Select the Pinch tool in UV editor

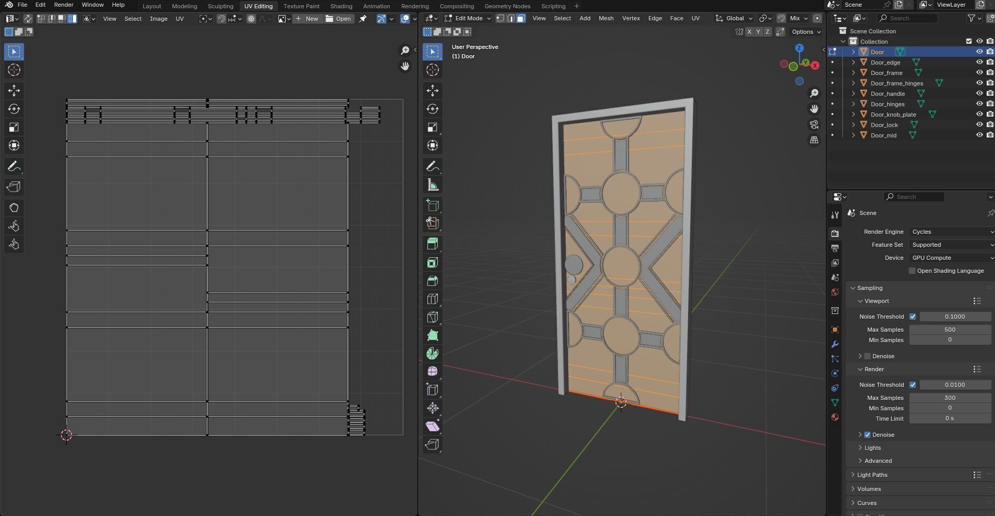(14, 244)
